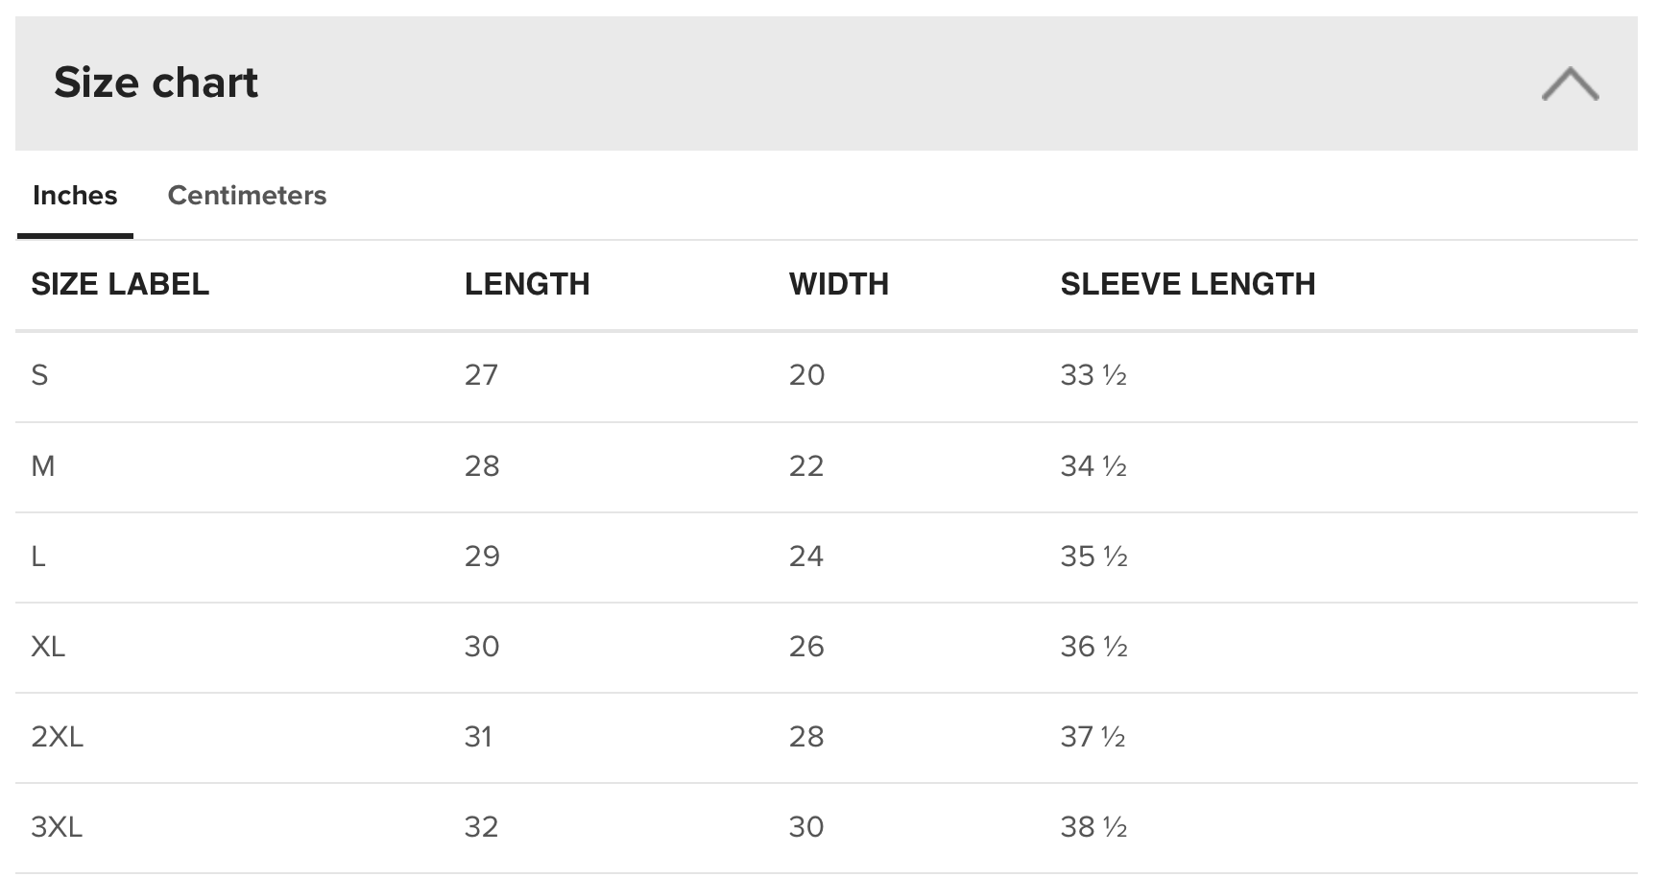
Task: Click length value 31 for size 2XL
Action: [x=478, y=737]
